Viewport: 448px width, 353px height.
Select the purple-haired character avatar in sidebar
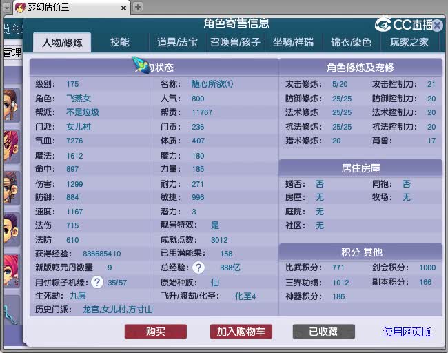12,230
